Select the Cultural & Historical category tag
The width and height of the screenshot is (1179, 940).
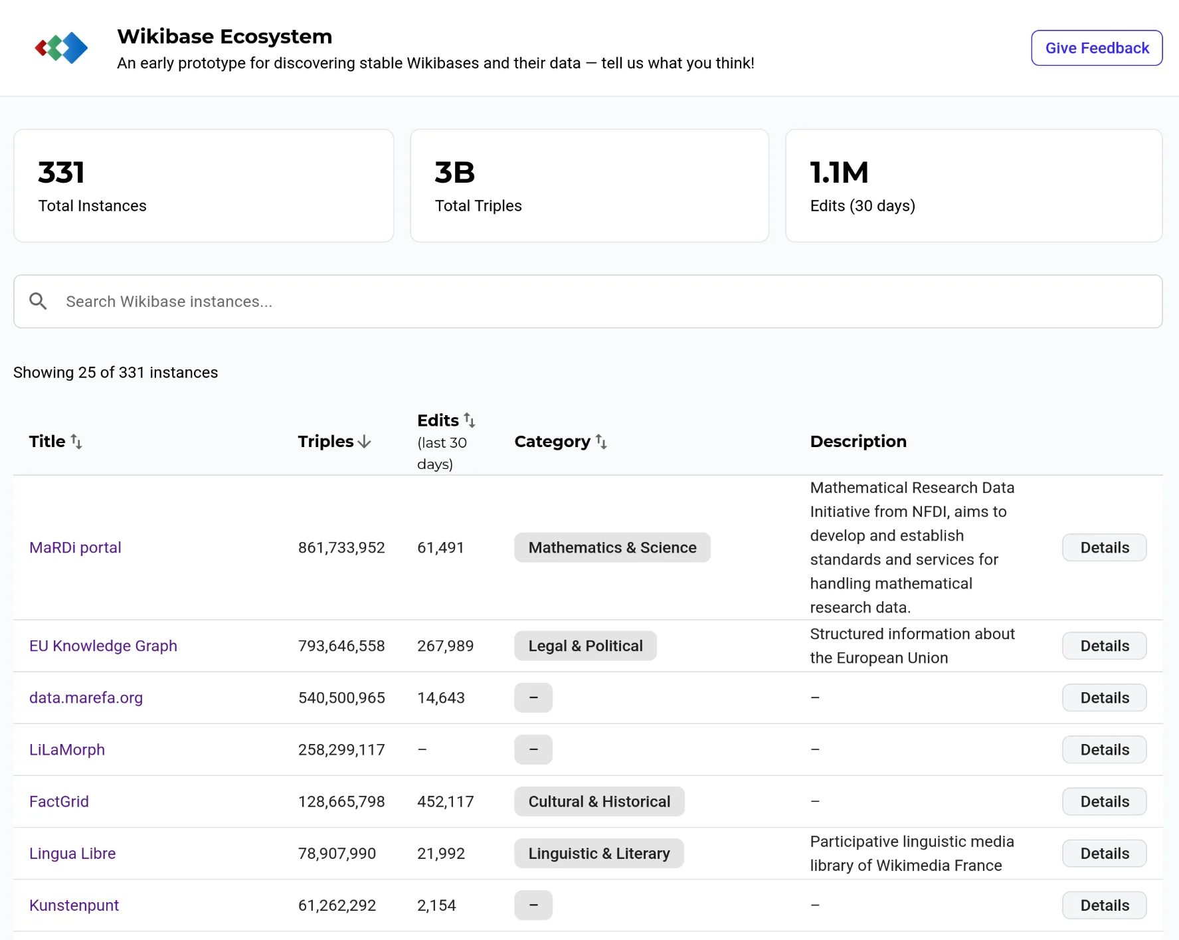(599, 801)
